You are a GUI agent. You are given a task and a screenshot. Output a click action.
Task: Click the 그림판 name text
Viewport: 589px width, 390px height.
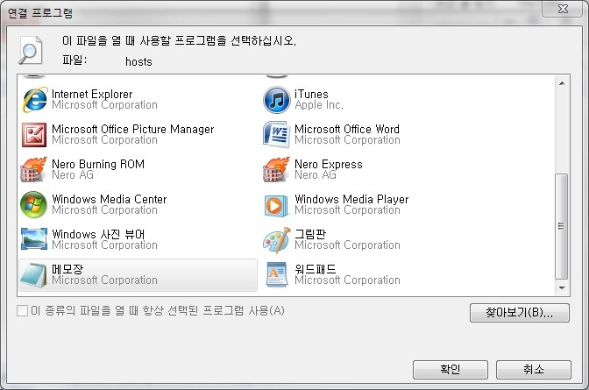[310, 234]
